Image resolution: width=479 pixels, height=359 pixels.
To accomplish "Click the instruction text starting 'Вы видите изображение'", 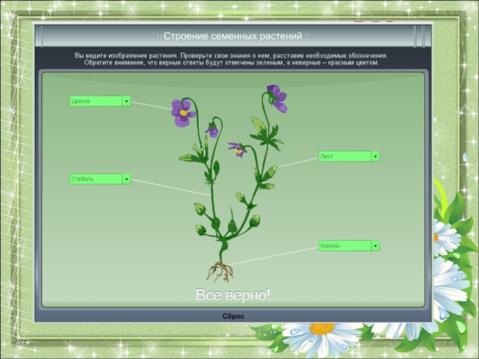I will click(231, 59).
